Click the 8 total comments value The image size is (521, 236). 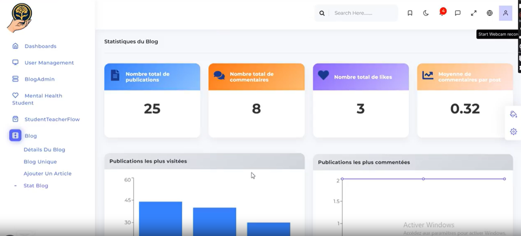(x=256, y=109)
